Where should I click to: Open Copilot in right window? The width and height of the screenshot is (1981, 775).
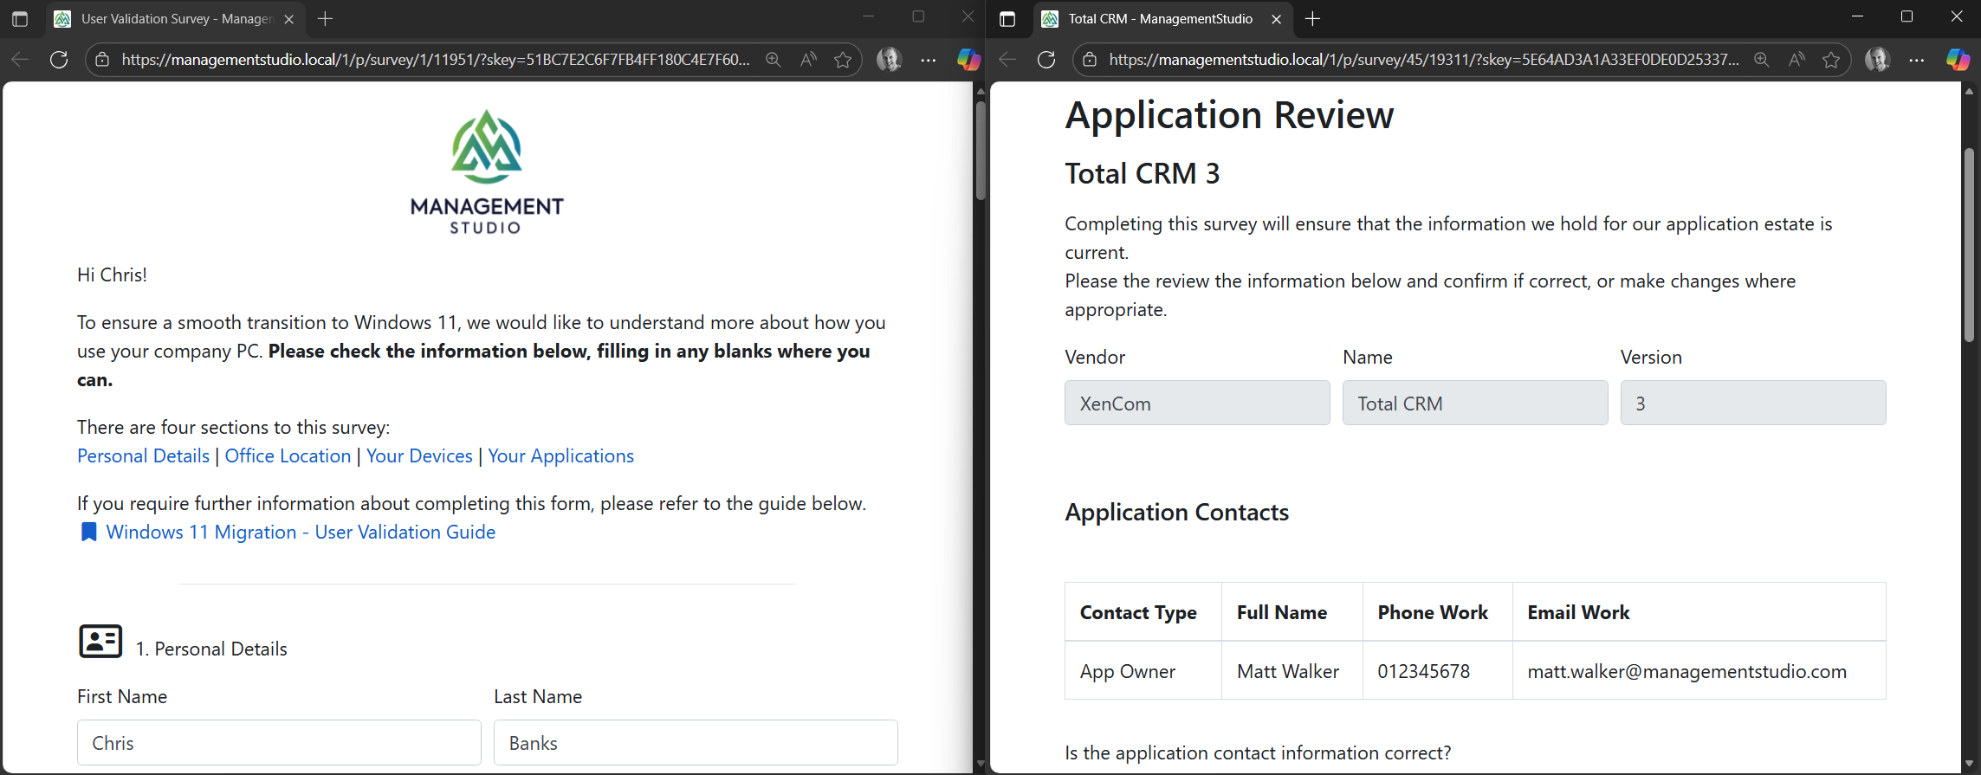[x=1958, y=60]
